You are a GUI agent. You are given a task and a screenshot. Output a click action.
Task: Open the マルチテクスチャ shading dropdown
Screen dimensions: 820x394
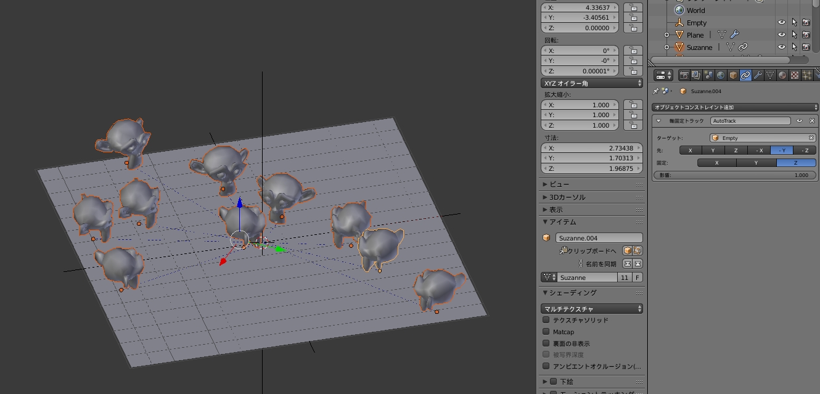pos(592,308)
